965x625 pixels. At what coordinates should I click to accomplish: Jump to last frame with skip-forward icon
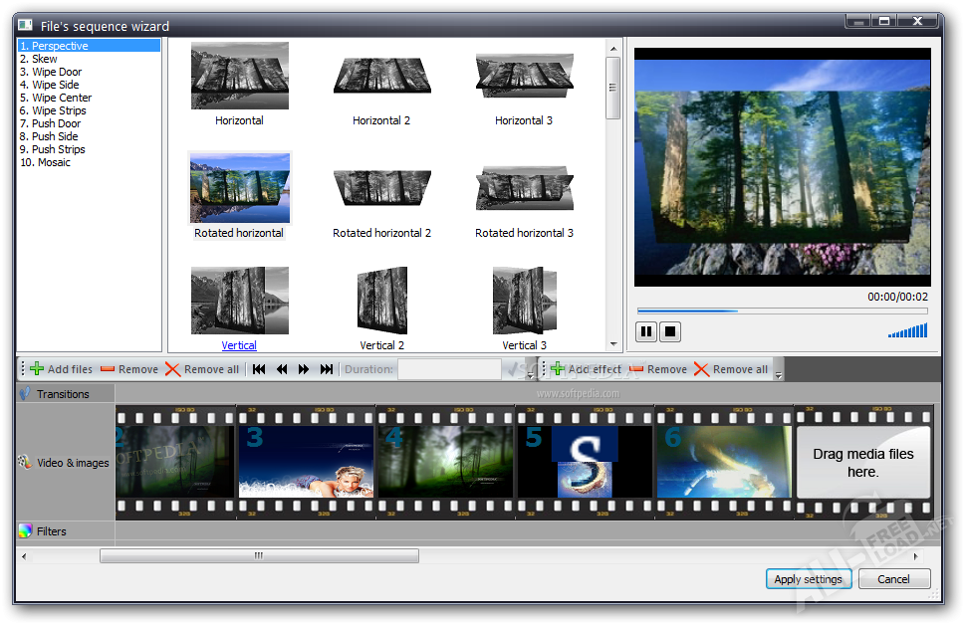click(x=327, y=368)
